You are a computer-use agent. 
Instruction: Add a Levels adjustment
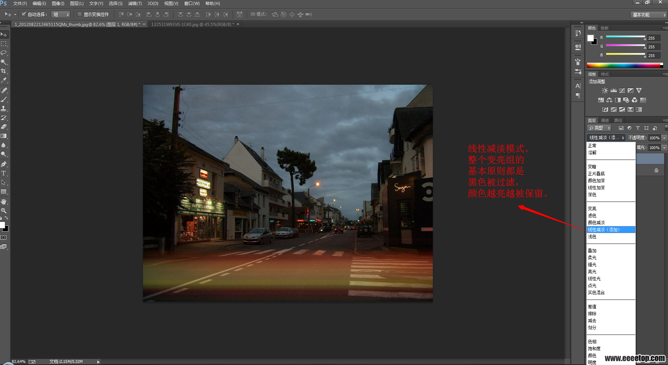(613, 90)
